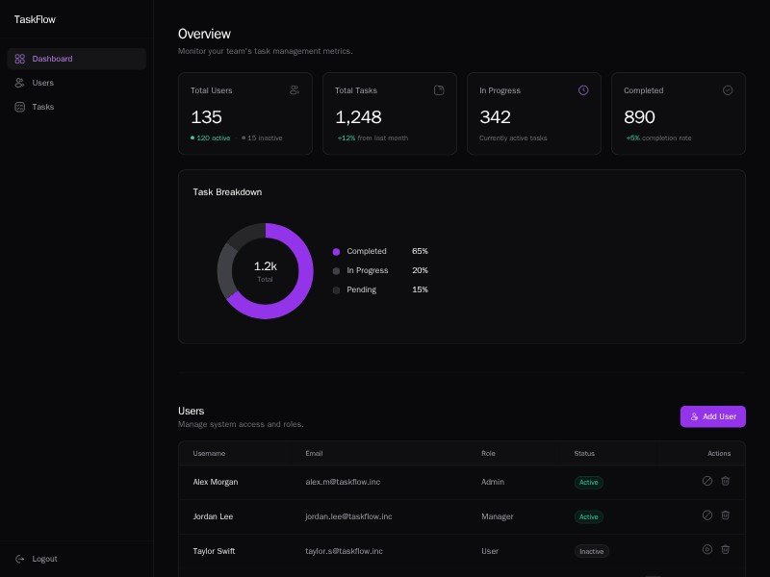Open the Users page from sidebar

(x=42, y=83)
